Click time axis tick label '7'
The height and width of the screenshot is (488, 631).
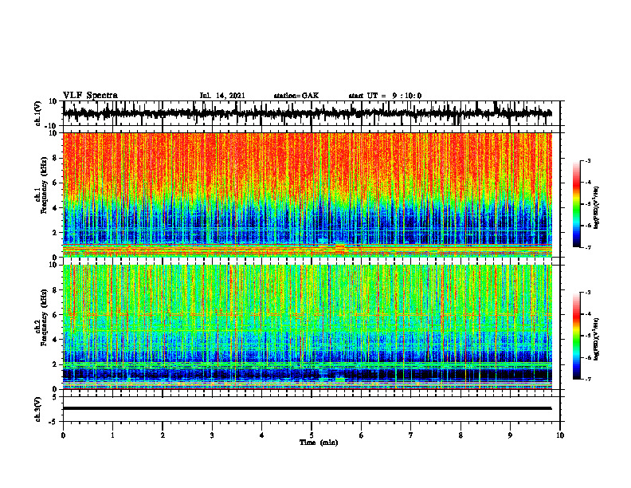click(x=411, y=435)
